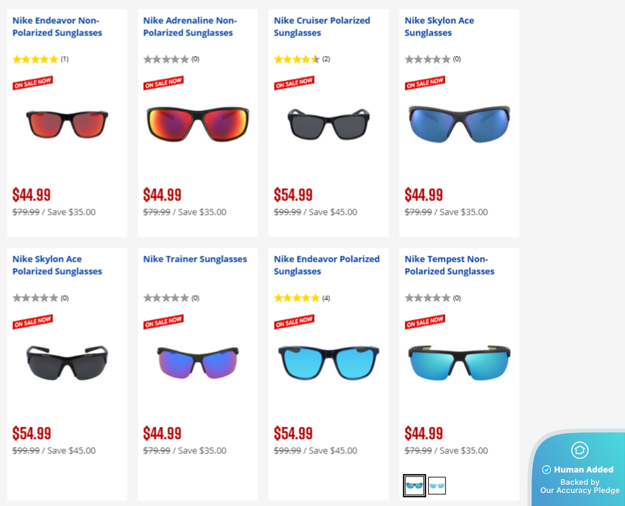The height and width of the screenshot is (506, 625).
Task: Click the star rating for Nike Cruiser Polarized Sunglasses
Action: pos(296,59)
